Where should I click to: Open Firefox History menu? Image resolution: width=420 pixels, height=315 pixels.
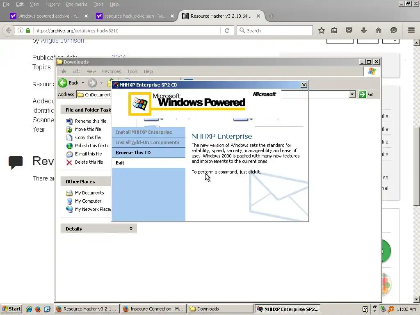pos(52,4)
